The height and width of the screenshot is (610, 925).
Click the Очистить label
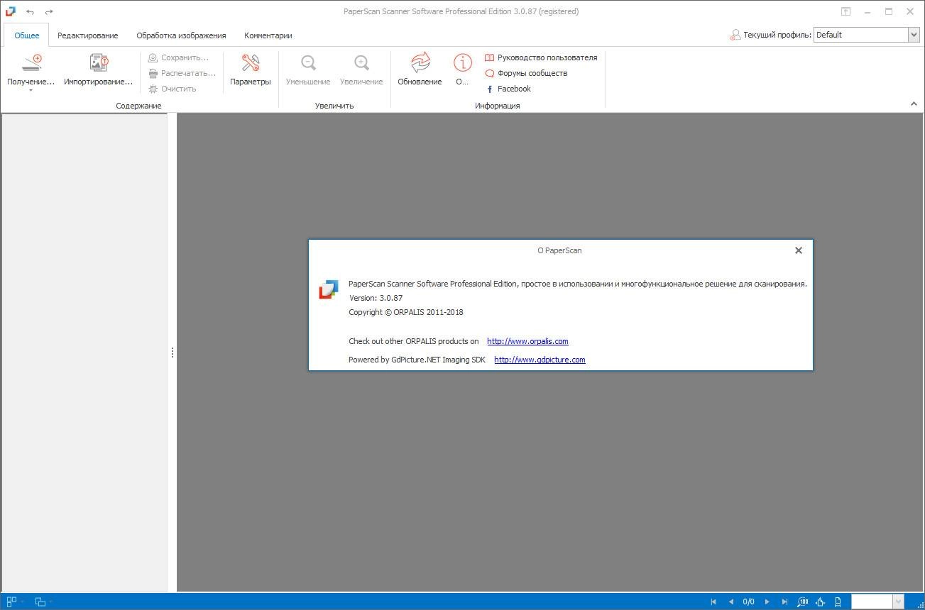(179, 89)
